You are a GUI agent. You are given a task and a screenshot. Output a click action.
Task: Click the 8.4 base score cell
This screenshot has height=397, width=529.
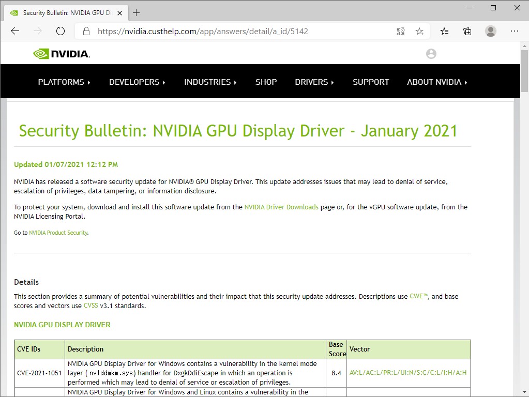pyautogui.click(x=336, y=373)
